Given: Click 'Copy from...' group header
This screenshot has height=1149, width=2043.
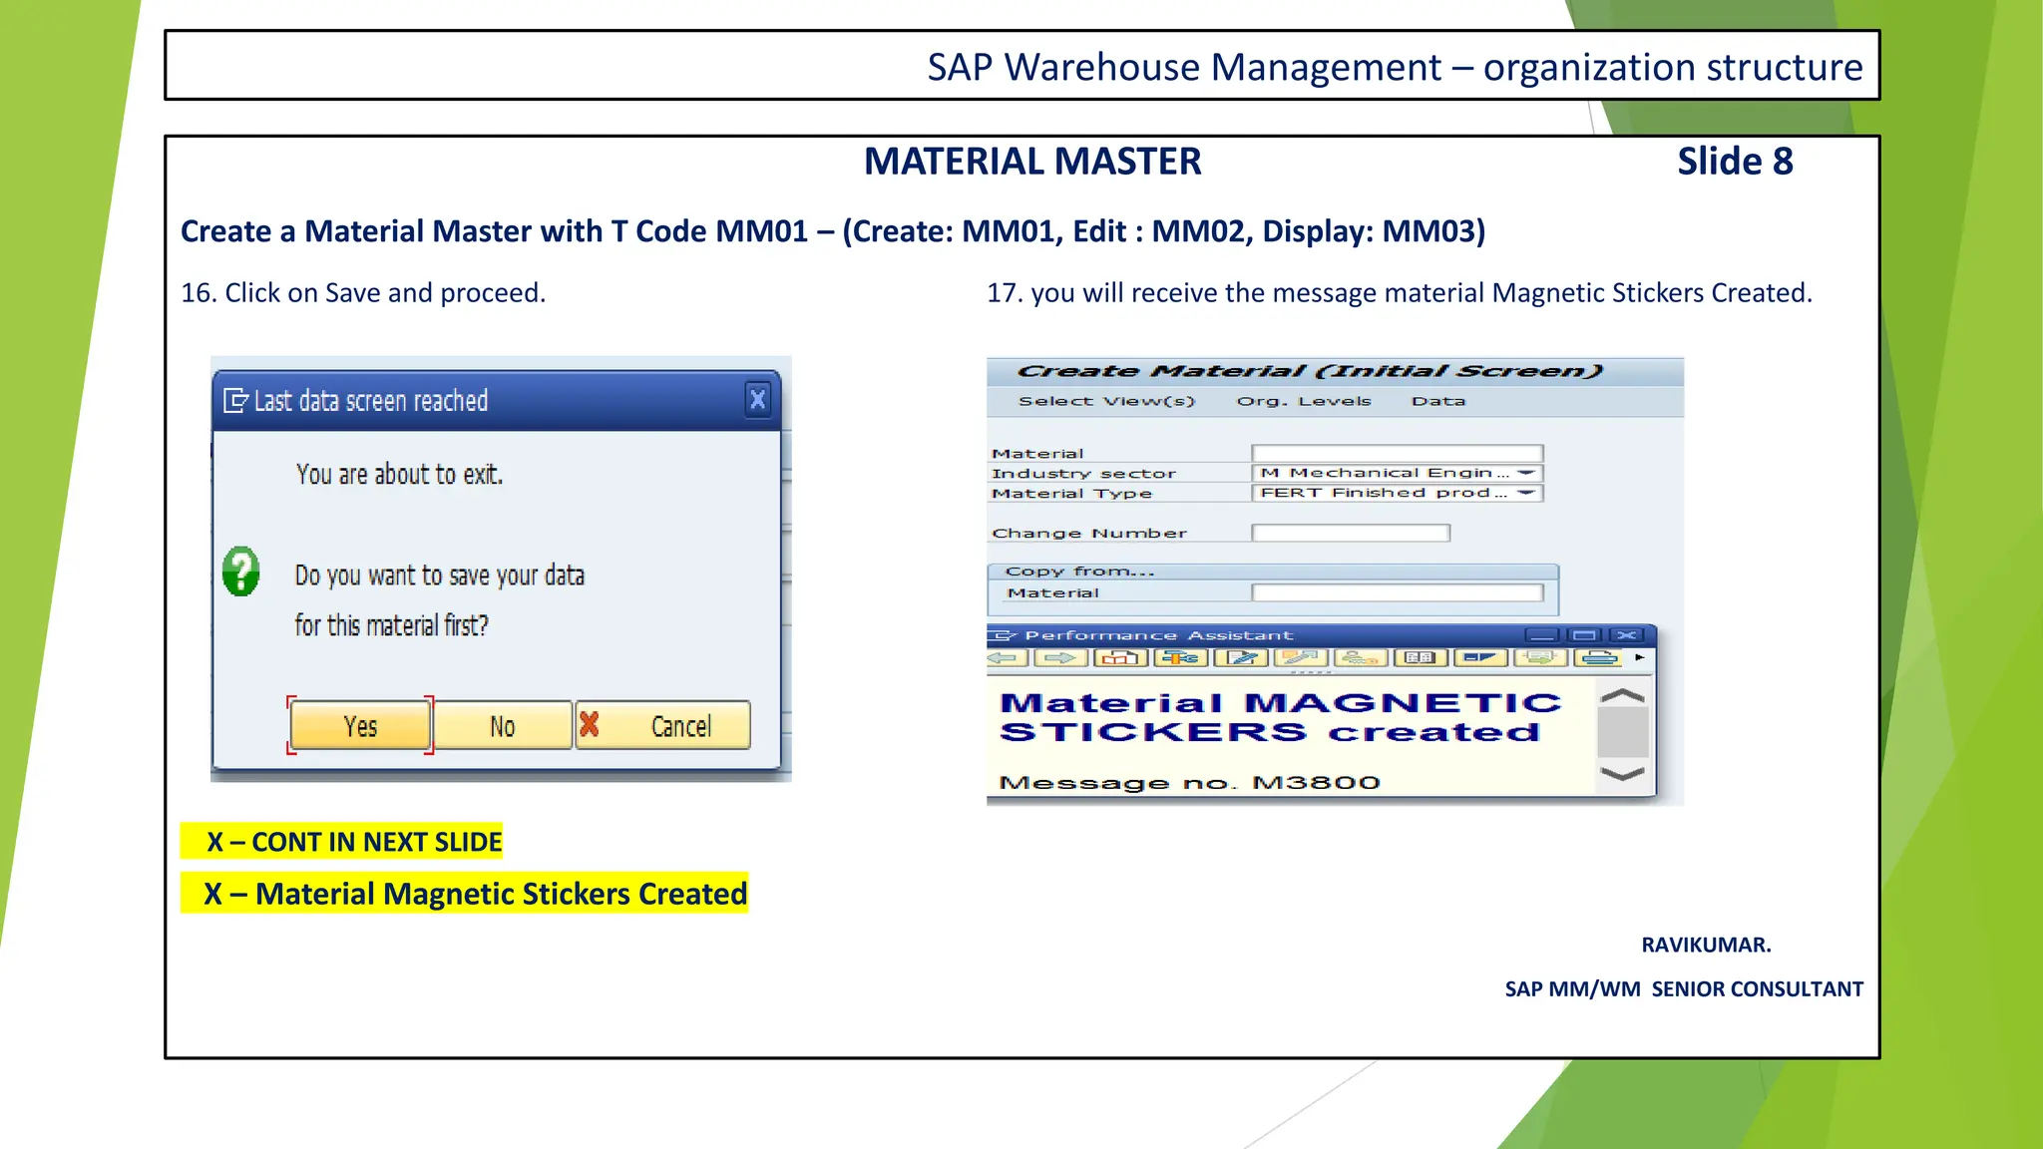Looking at the screenshot, I should pyautogui.click(x=1079, y=572).
